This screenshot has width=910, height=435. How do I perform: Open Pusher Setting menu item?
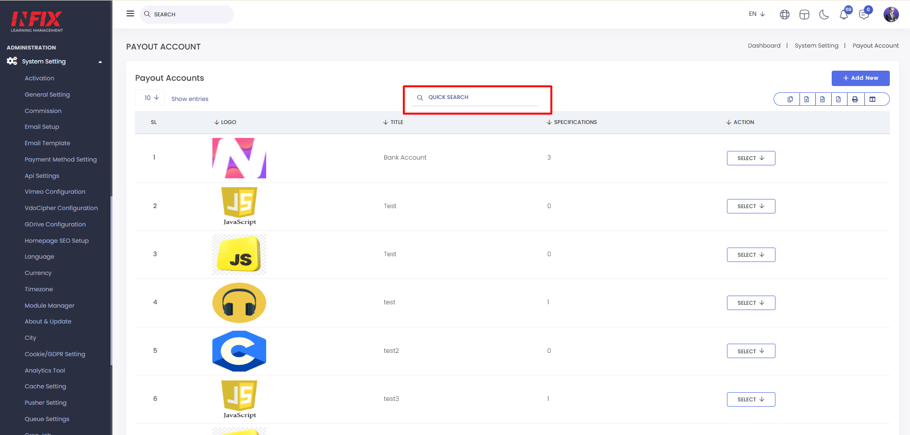[x=46, y=403]
